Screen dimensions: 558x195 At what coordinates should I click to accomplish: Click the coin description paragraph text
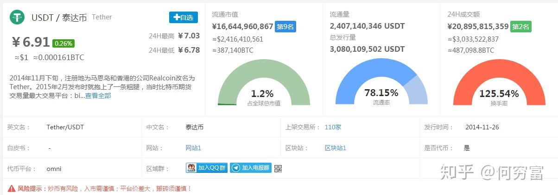click(x=102, y=87)
